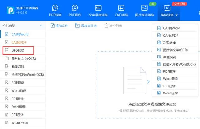
Task: Choose Word压缩 in the dropdown menu
Action: click(175, 93)
